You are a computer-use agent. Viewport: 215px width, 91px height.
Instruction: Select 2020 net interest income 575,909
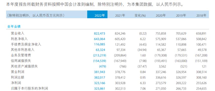pos(160,39)
